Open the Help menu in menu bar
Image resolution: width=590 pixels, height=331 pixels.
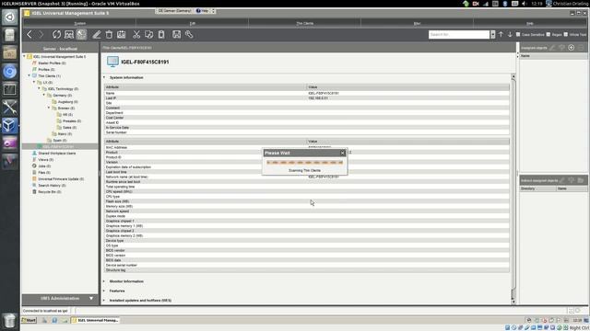(x=530, y=23)
